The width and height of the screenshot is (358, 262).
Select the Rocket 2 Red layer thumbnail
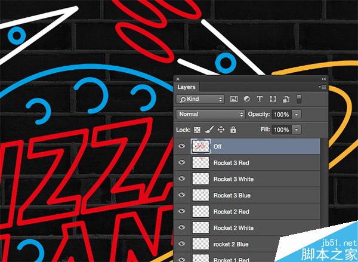click(200, 211)
